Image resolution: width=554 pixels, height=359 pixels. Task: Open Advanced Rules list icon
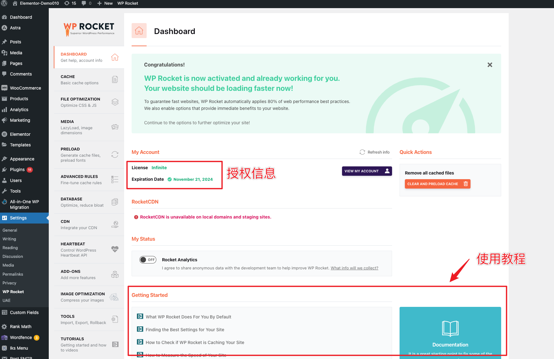point(115,179)
